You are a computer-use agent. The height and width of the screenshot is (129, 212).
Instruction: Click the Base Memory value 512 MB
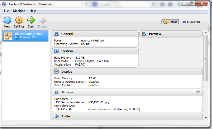80,58
